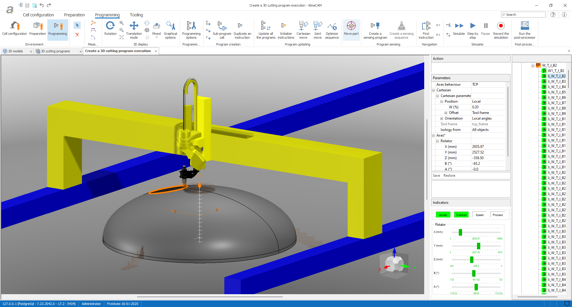572x307 pixels.
Task: Toggle the Speed indicator
Action: [x=479, y=215]
